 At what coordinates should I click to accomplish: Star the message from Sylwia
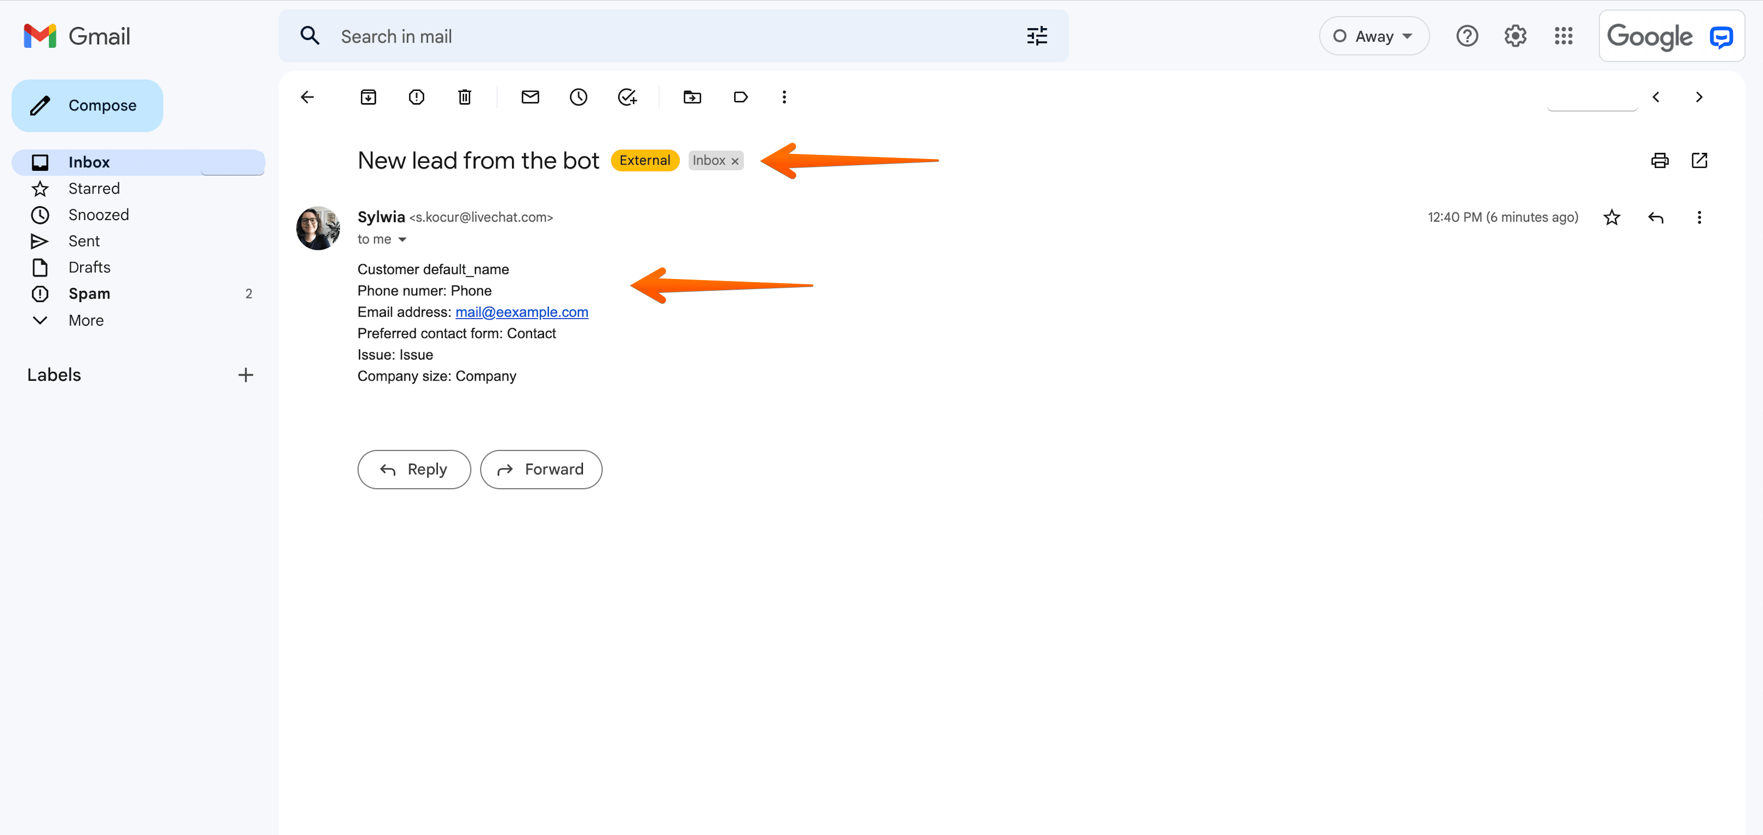[x=1612, y=217]
